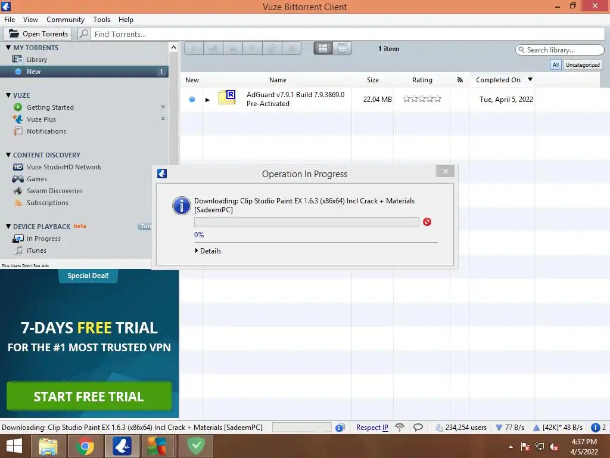Image resolution: width=610 pixels, height=458 pixels.
Task: Click the status bar download speed indicator
Action: 510,428
